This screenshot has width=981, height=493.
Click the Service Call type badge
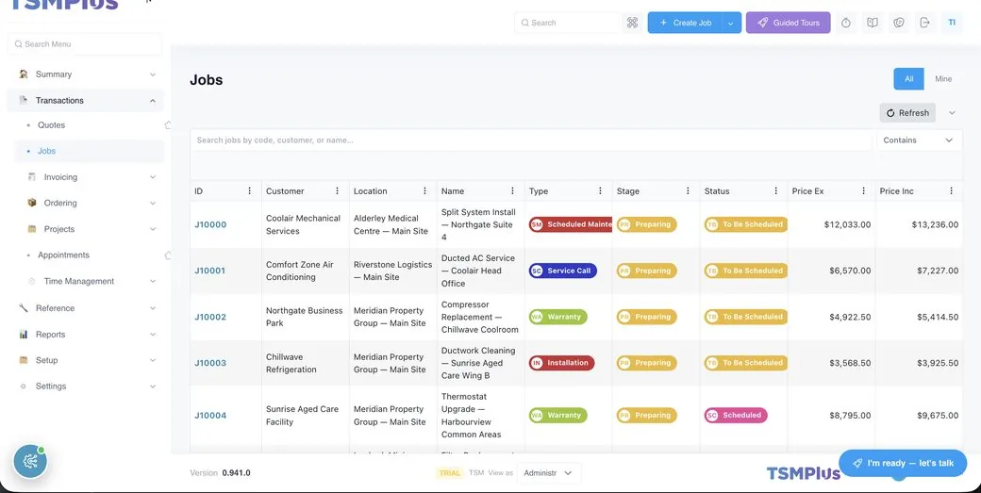click(563, 271)
